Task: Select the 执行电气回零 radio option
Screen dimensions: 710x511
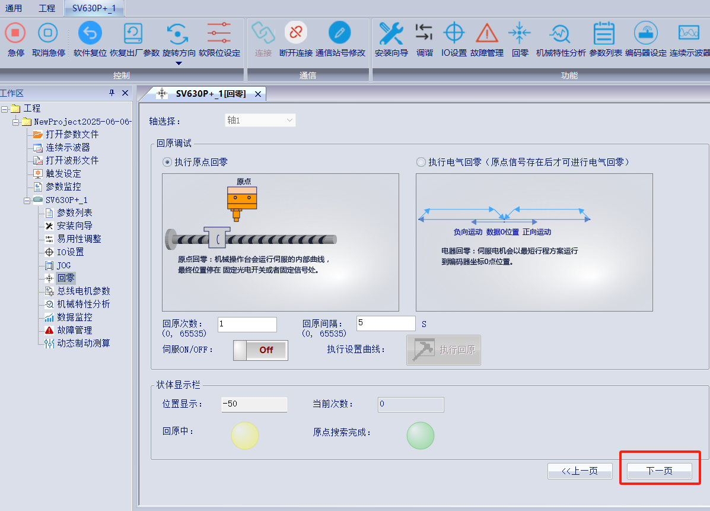Action: click(421, 162)
